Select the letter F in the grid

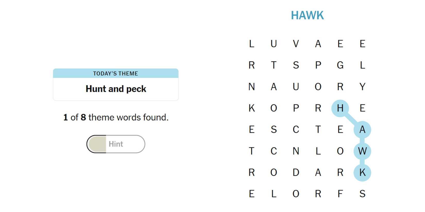(x=340, y=194)
